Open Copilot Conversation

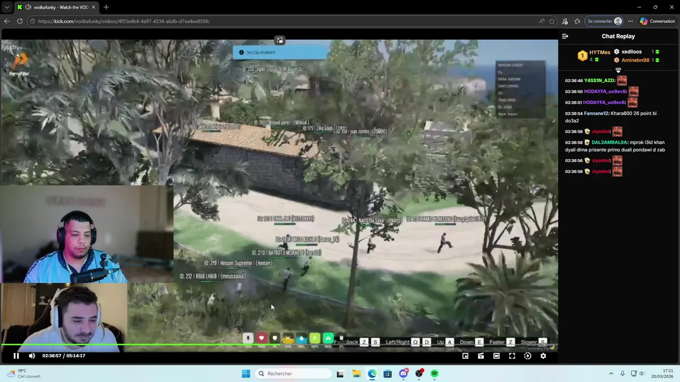pos(658,21)
